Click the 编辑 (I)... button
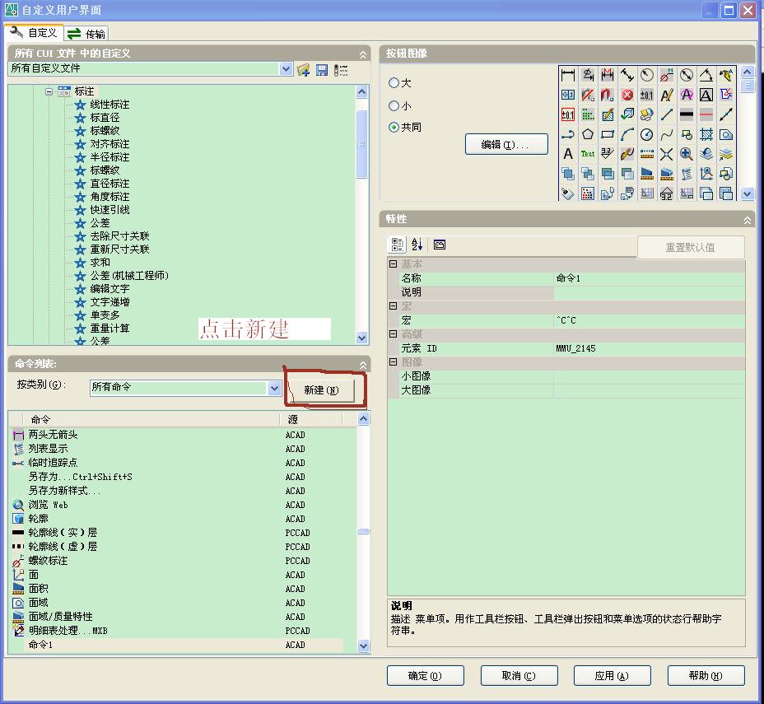 pos(506,144)
